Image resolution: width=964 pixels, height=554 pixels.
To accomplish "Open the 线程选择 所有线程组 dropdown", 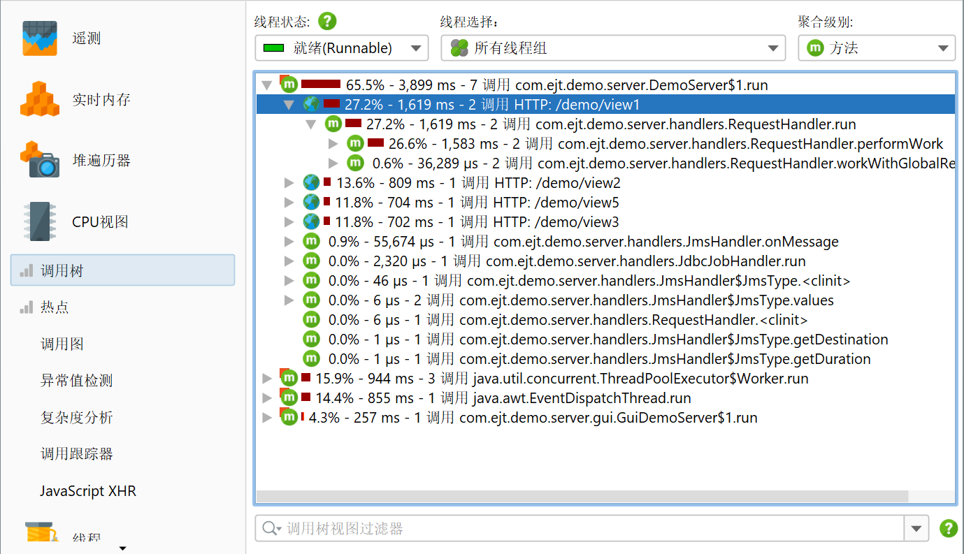I will pyautogui.click(x=612, y=48).
